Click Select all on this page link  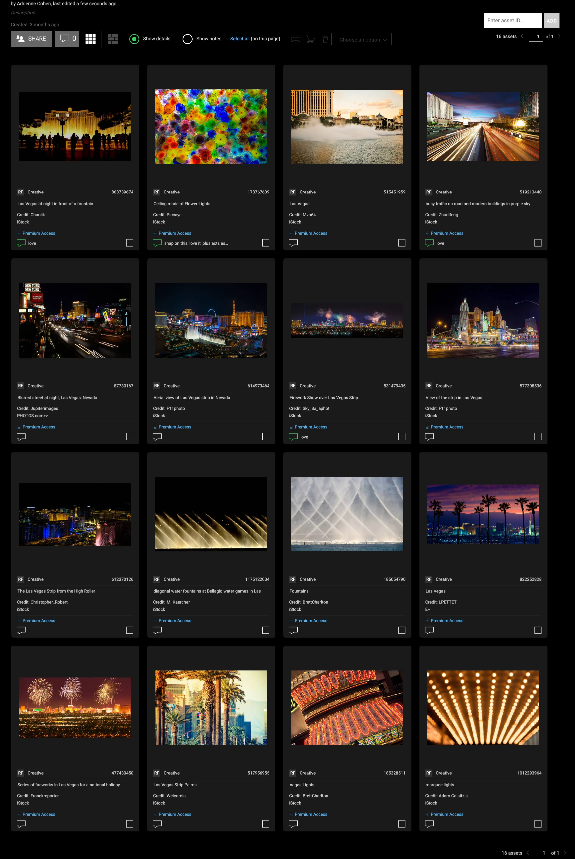click(x=240, y=39)
